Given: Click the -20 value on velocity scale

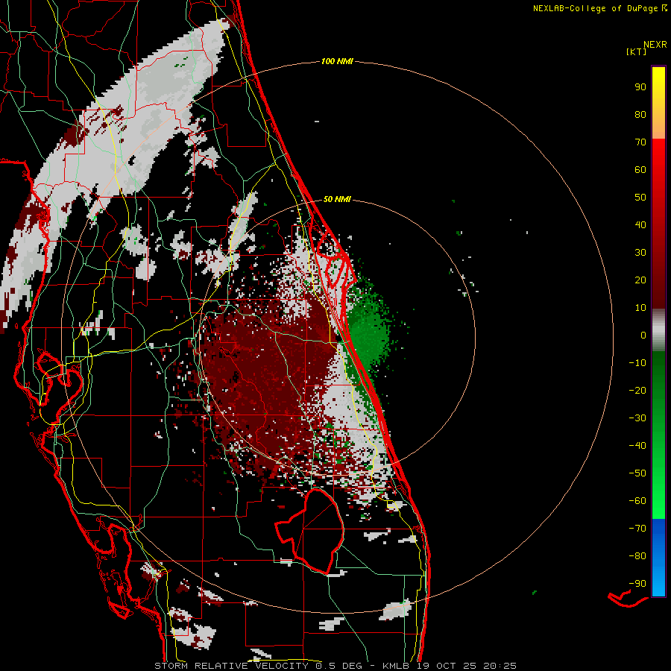Looking at the screenshot, I should click(637, 391).
